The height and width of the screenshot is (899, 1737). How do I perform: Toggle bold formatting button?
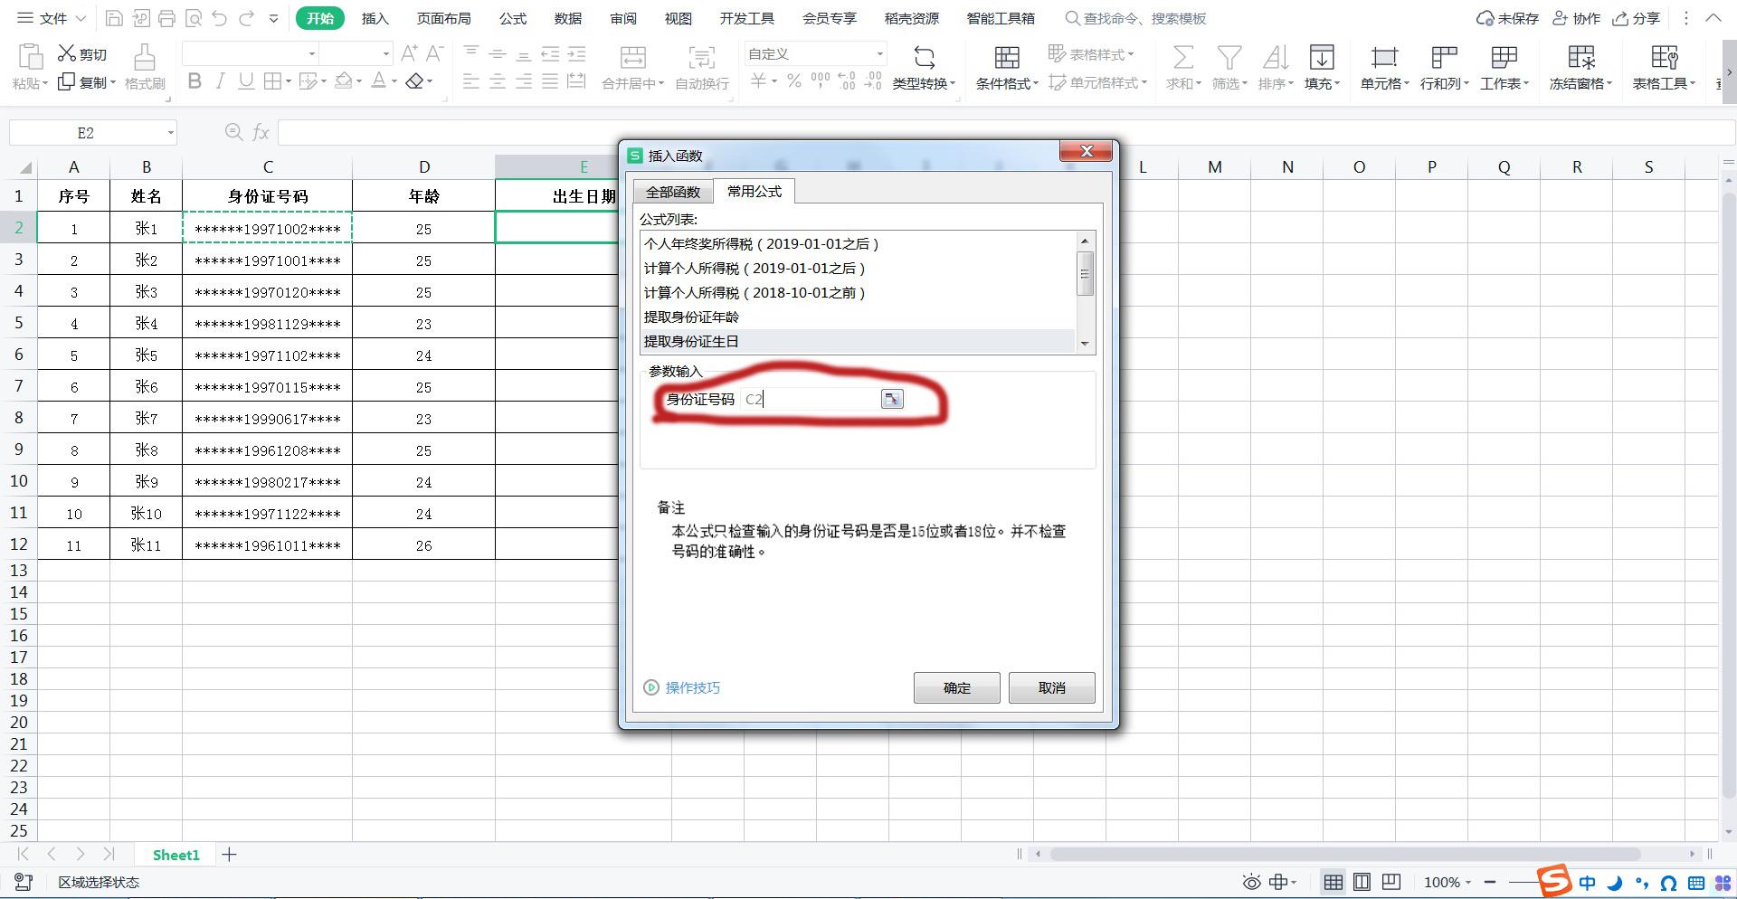[x=194, y=81]
